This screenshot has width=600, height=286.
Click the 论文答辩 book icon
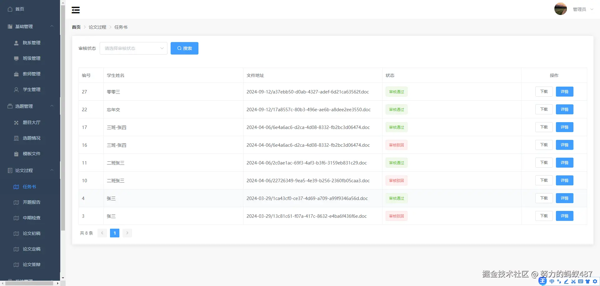tap(16, 265)
